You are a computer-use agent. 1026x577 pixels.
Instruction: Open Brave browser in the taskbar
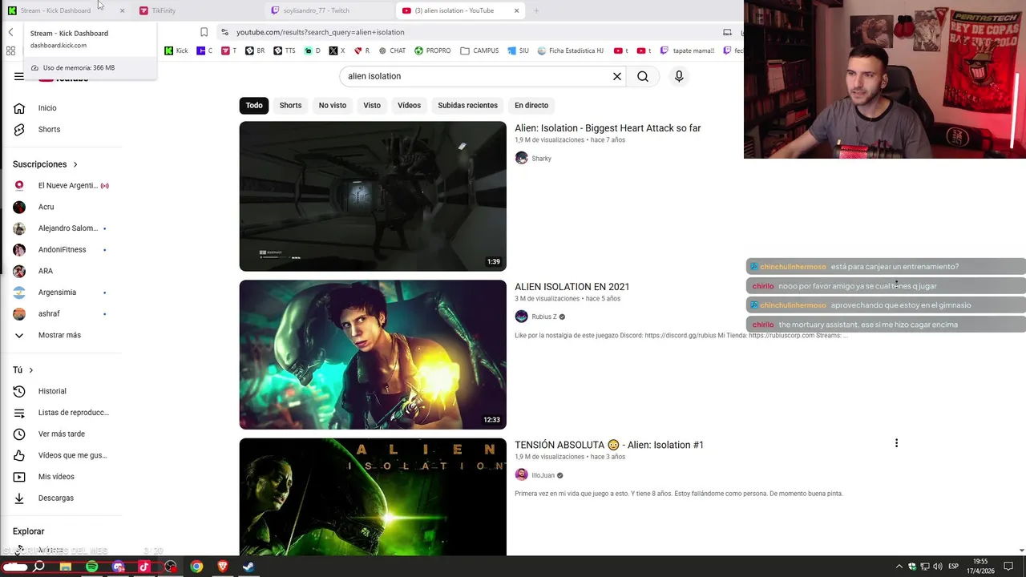pyautogui.click(x=223, y=567)
